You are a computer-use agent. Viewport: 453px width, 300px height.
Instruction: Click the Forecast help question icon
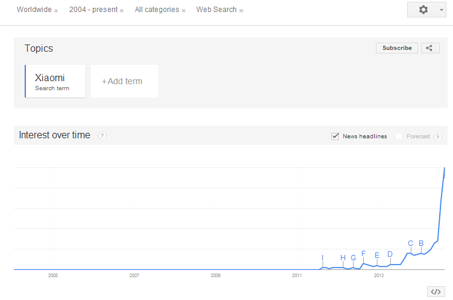pyautogui.click(x=438, y=137)
